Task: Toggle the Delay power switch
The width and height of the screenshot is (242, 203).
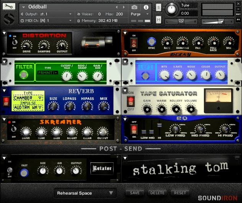Action: pyautogui.click(x=134, y=43)
